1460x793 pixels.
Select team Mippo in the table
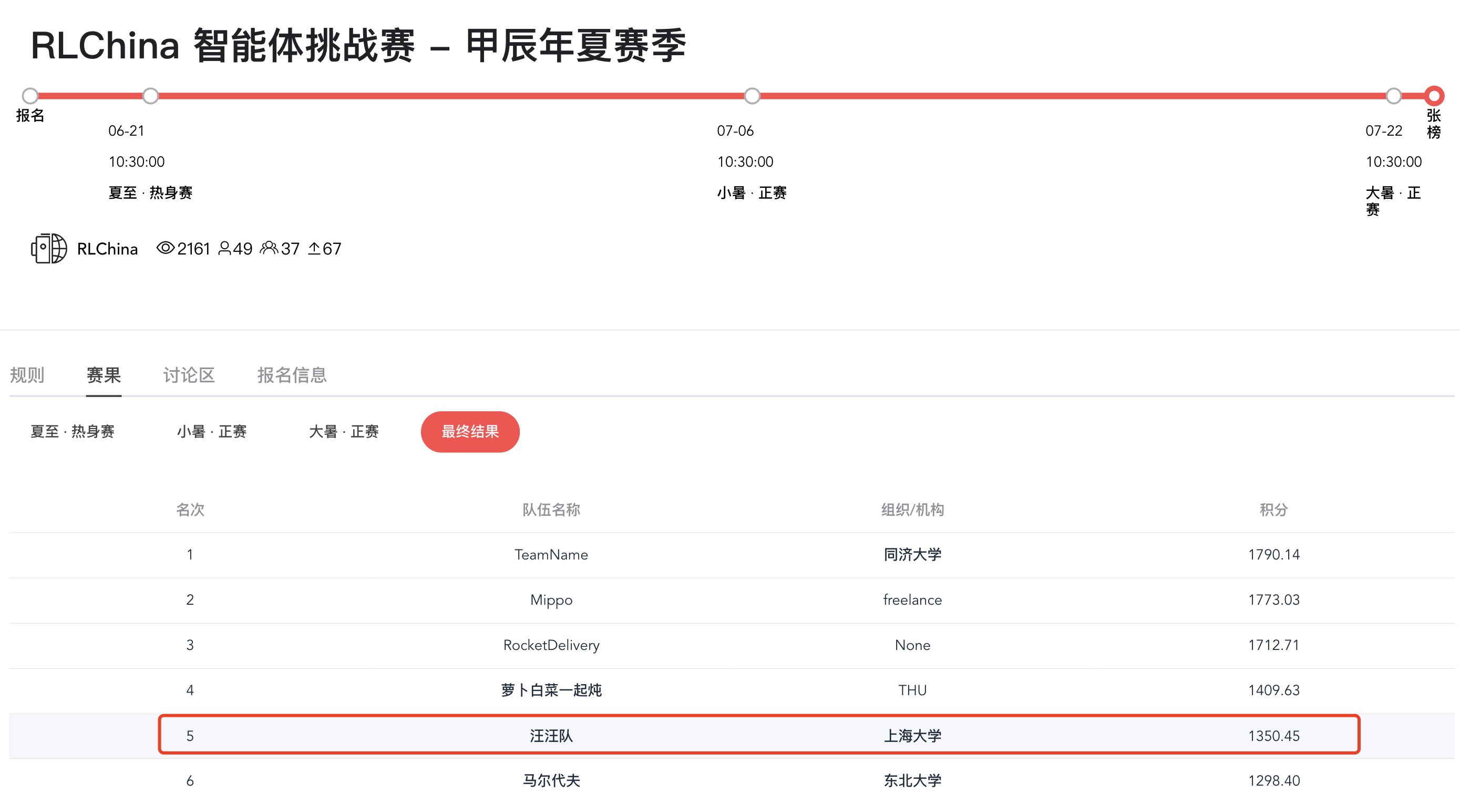pos(551,600)
